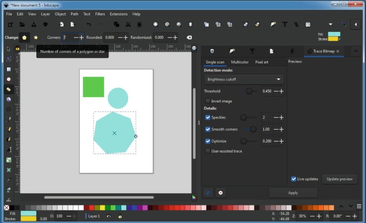Open the Path menu
Screen dimensions: 366x223
pyautogui.click(x=74, y=14)
